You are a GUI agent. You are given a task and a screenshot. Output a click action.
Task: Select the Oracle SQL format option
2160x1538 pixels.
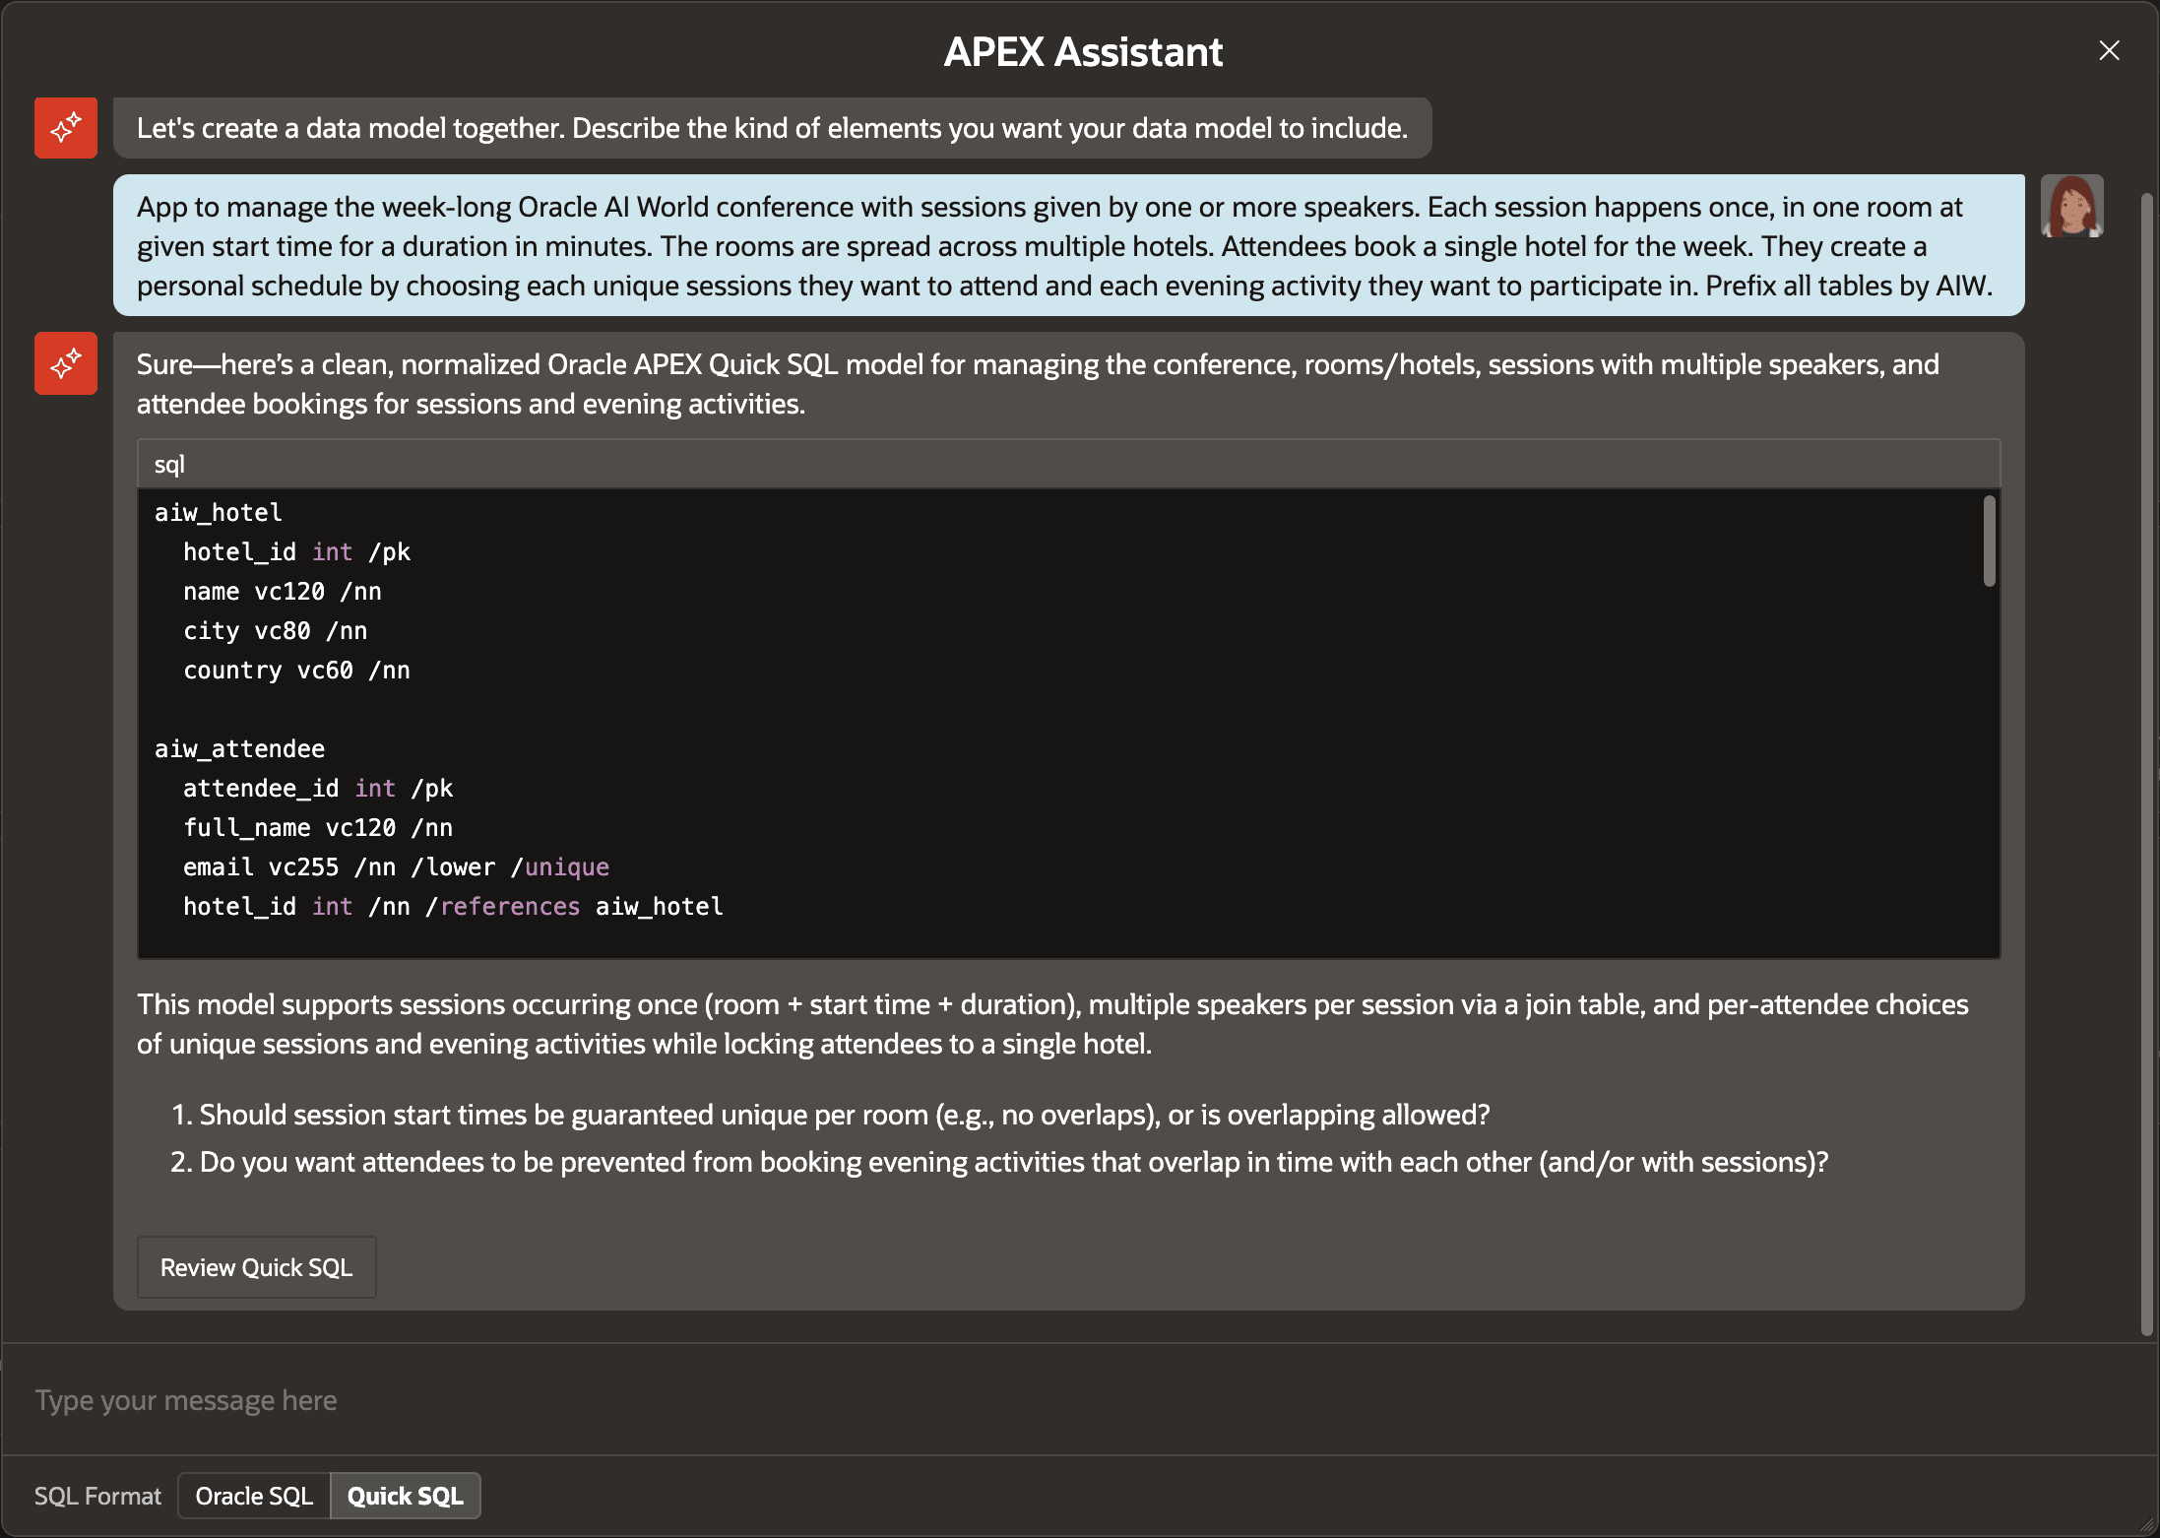(x=254, y=1496)
